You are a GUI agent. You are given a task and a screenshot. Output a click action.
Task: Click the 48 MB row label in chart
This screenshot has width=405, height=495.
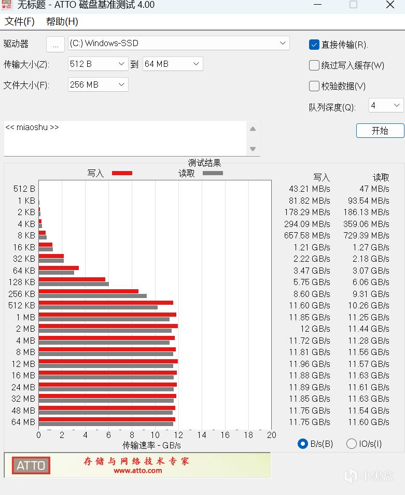(x=23, y=411)
